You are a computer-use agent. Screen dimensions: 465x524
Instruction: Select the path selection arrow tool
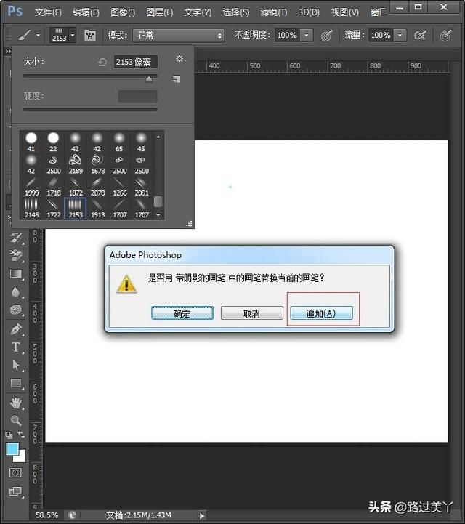click(16, 365)
